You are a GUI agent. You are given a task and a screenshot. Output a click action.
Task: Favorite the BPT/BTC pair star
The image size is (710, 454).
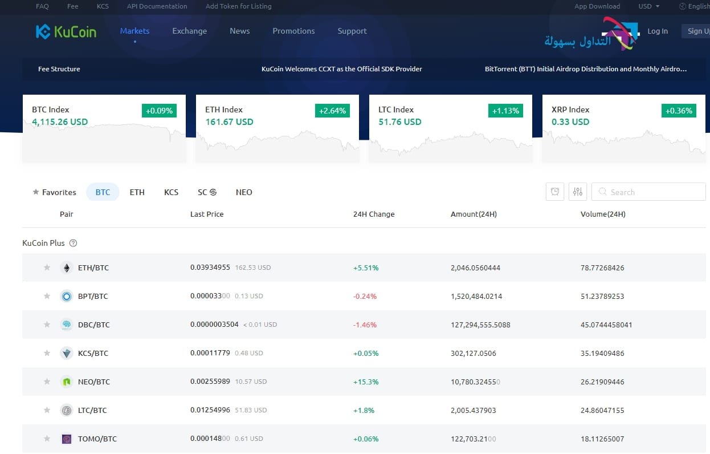pyautogui.click(x=47, y=296)
